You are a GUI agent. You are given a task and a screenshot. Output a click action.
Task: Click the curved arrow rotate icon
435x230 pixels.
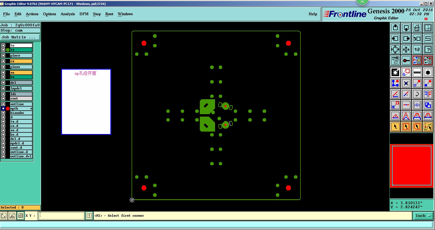pyautogui.click(x=417, y=94)
